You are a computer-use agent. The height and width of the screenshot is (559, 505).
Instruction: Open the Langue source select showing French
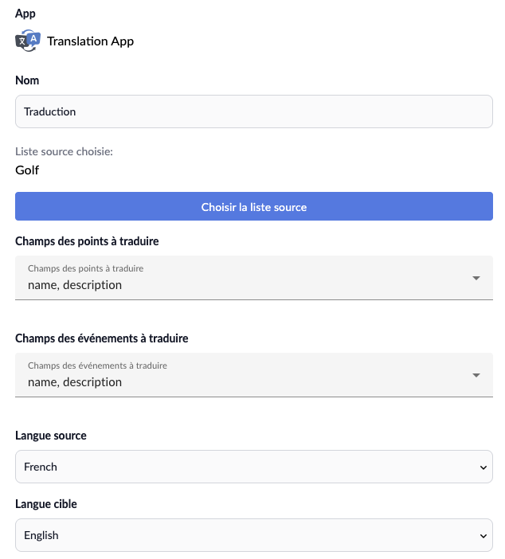click(254, 467)
